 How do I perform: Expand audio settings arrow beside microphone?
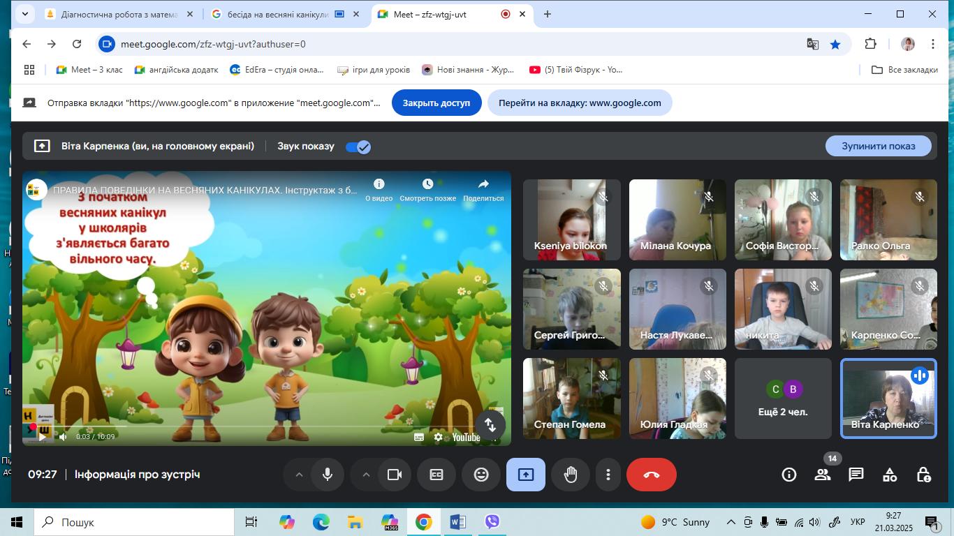(x=299, y=475)
